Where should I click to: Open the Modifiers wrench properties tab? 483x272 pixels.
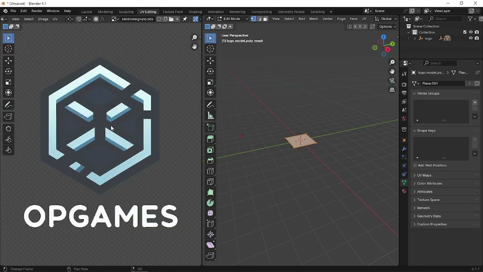[x=404, y=148]
